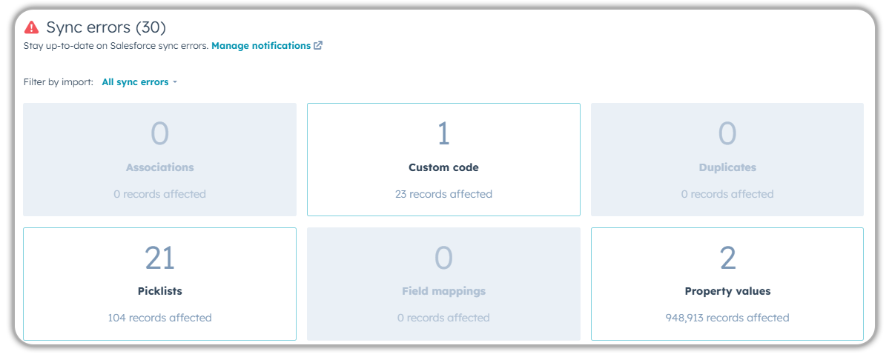Image resolution: width=889 pixels, height=354 pixels.
Task: Select the Duplicates error card
Action: [x=727, y=160]
